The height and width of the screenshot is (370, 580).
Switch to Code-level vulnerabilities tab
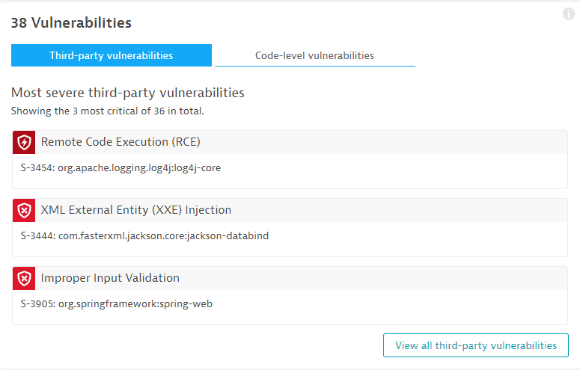(x=315, y=55)
